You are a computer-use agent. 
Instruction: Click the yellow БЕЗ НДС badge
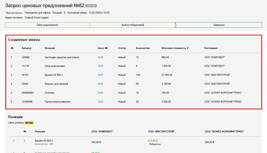coord(29,123)
